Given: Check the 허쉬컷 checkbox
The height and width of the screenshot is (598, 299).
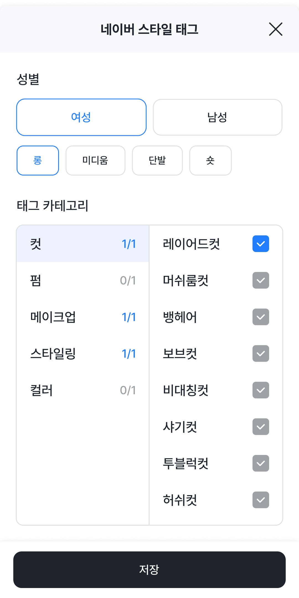Looking at the screenshot, I should coord(261,500).
